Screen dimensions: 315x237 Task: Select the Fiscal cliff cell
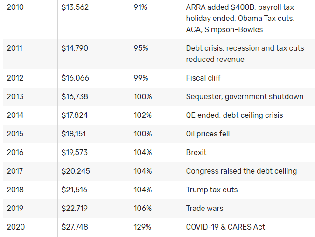point(203,78)
